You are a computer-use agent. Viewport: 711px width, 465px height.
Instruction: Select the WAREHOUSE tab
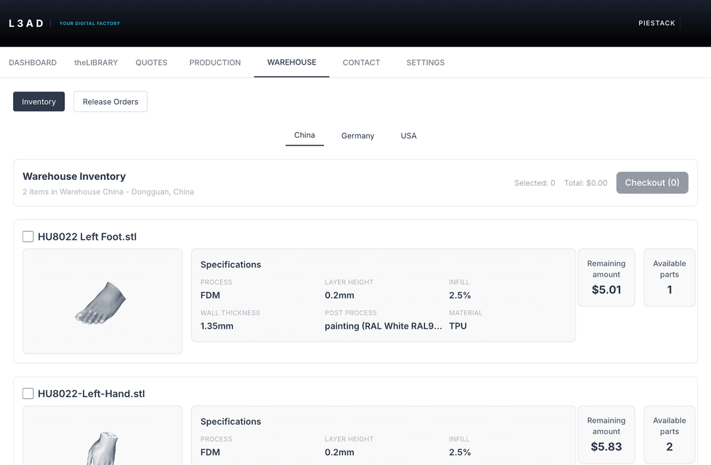[292, 63]
